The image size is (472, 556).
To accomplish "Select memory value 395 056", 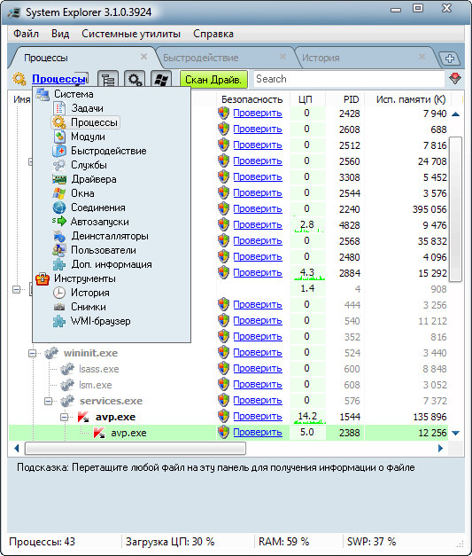I will (x=429, y=209).
